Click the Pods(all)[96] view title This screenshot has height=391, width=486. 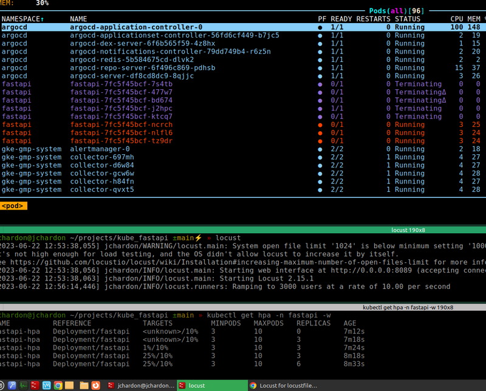397,11
